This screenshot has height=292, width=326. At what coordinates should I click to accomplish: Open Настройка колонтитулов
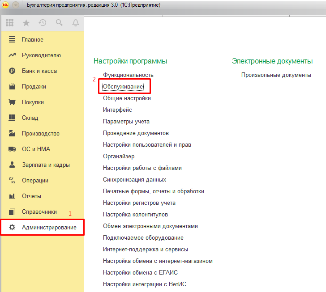pyautogui.click(x=135, y=214)
